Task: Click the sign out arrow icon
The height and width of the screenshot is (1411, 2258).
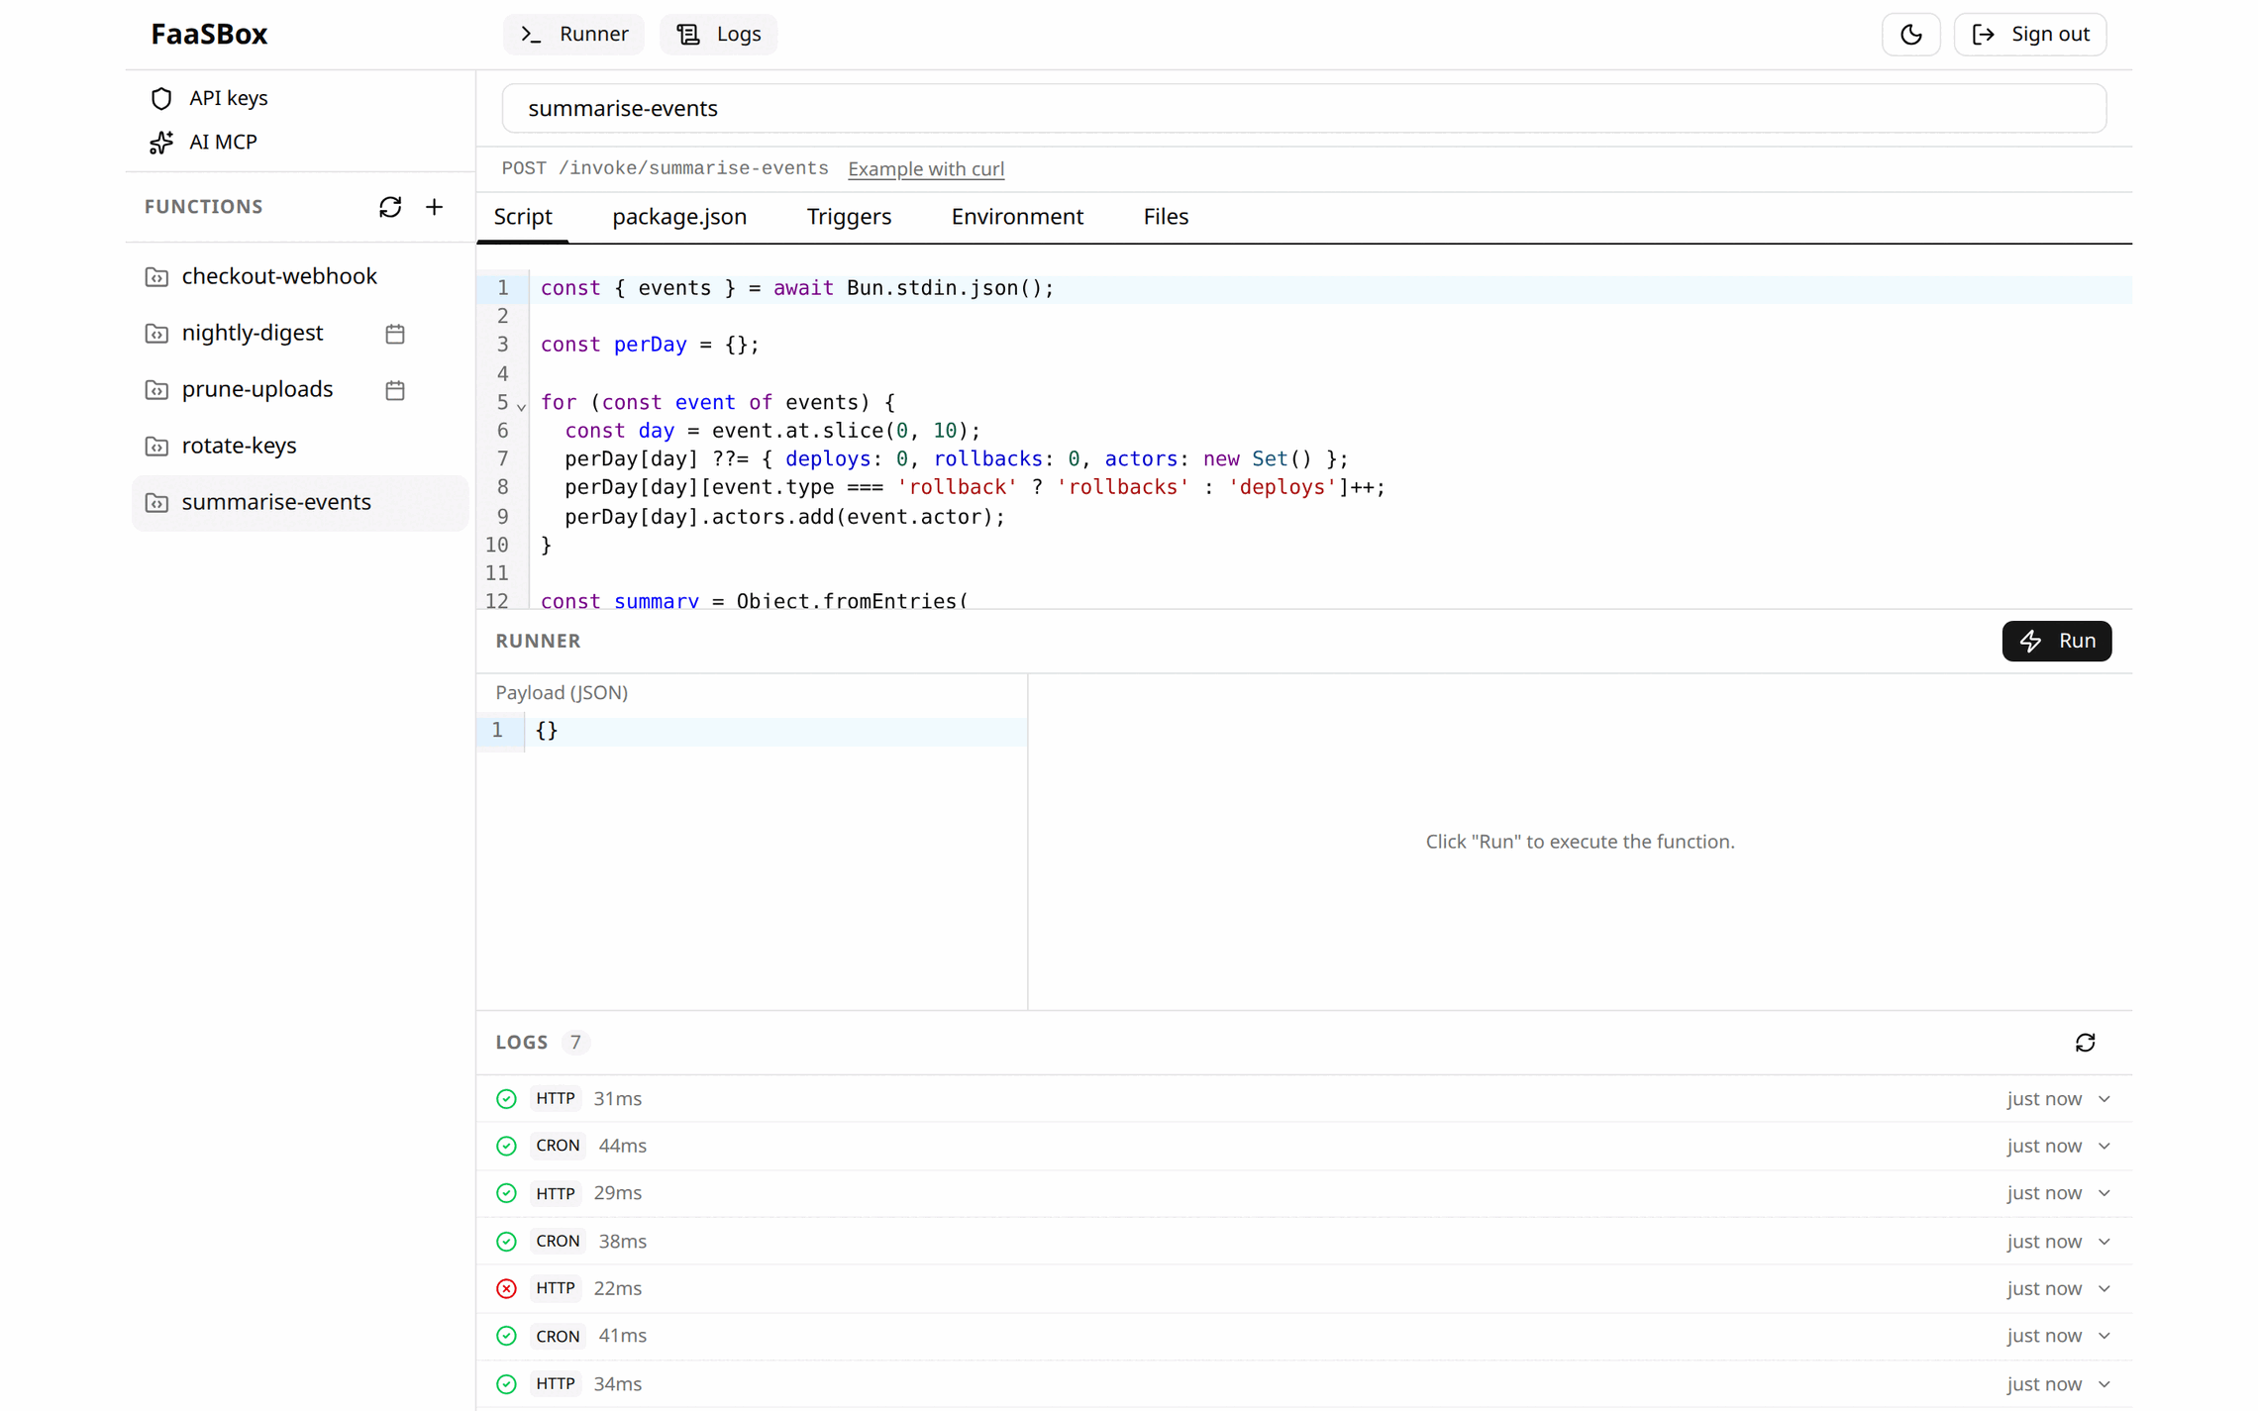Action: [1983, 35]
